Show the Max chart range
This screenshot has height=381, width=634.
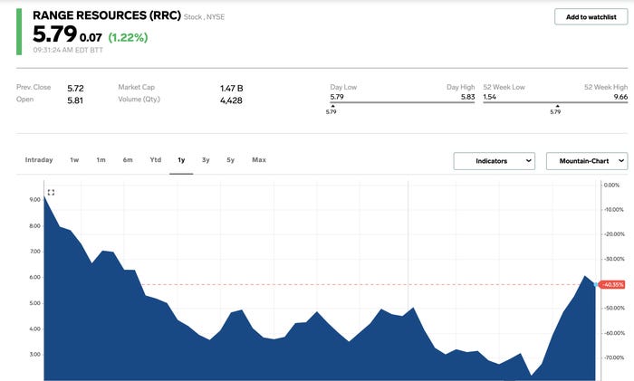coord(259,160)
